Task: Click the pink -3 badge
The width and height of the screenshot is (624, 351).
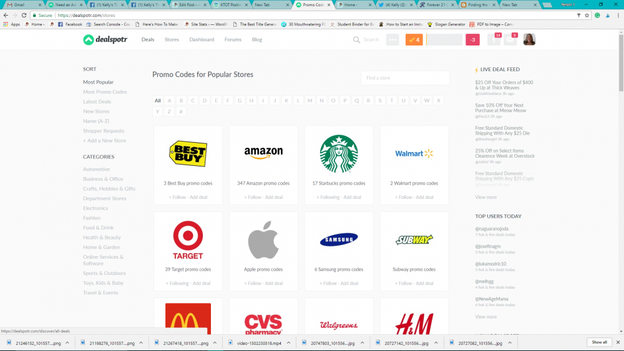Action: [x=472, y=39]
